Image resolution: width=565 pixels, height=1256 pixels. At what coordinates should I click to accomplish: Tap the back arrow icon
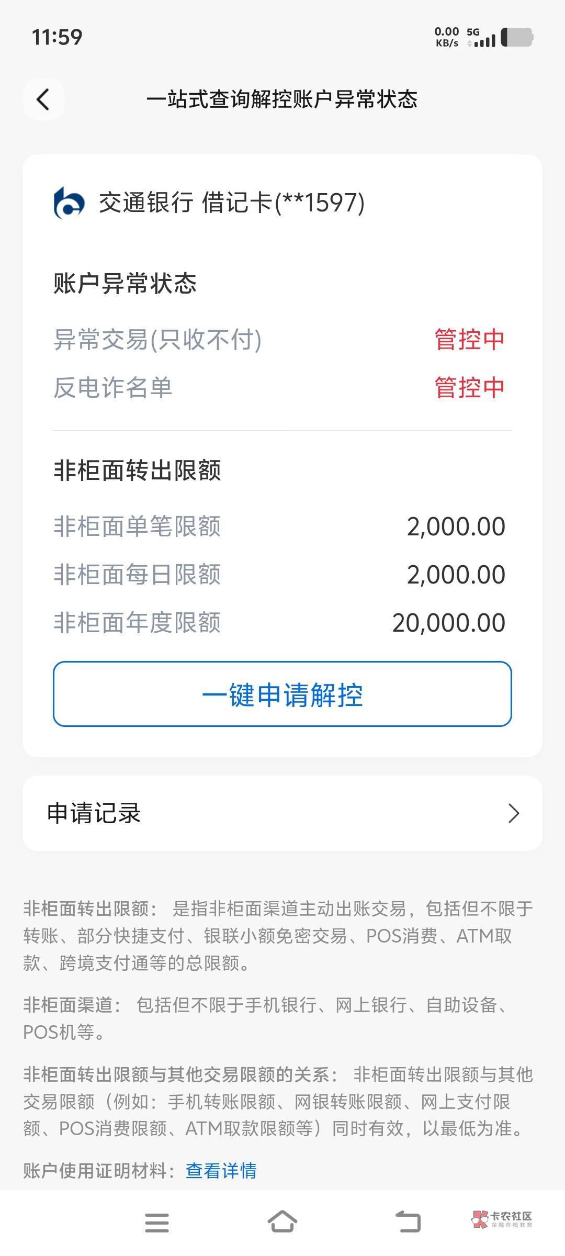(43, 99)
